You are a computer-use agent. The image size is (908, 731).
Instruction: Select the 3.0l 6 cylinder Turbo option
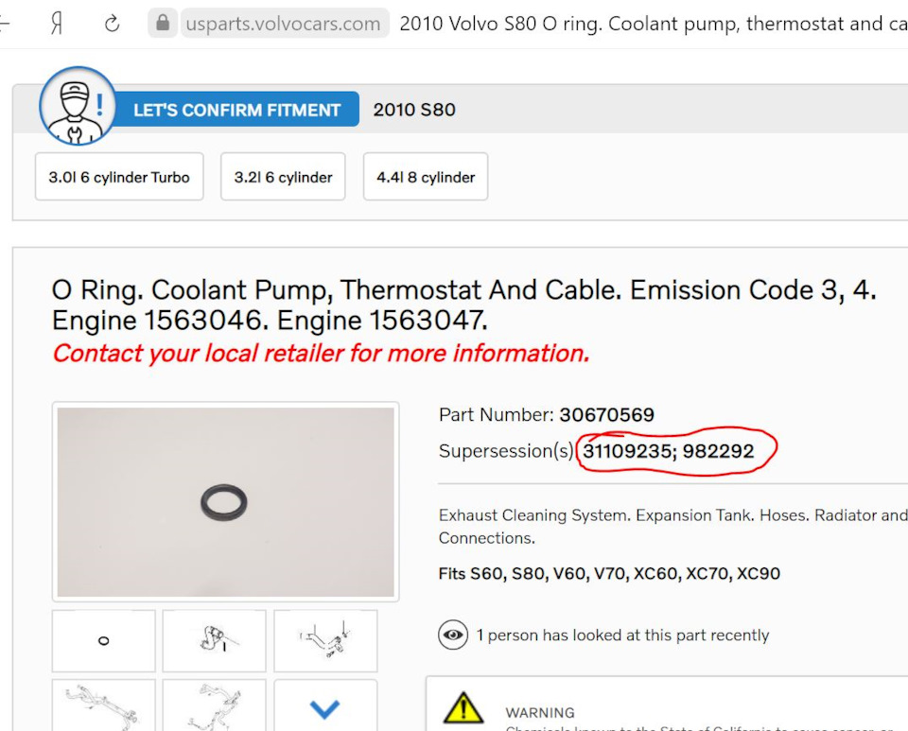click(x=119, y=177)
